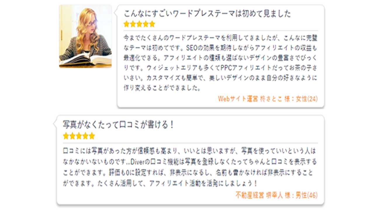Click the top review body text paragraph
Screen dimensions: 374x210
pyautogui.click(x=221, y=63)
